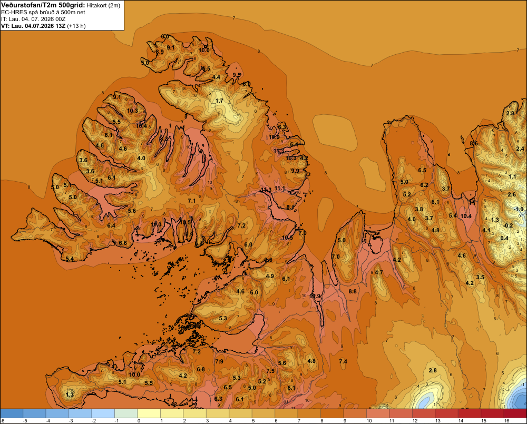527x424 pixels.
Task: Click the 4.7 temperature label
Action: 379,272
